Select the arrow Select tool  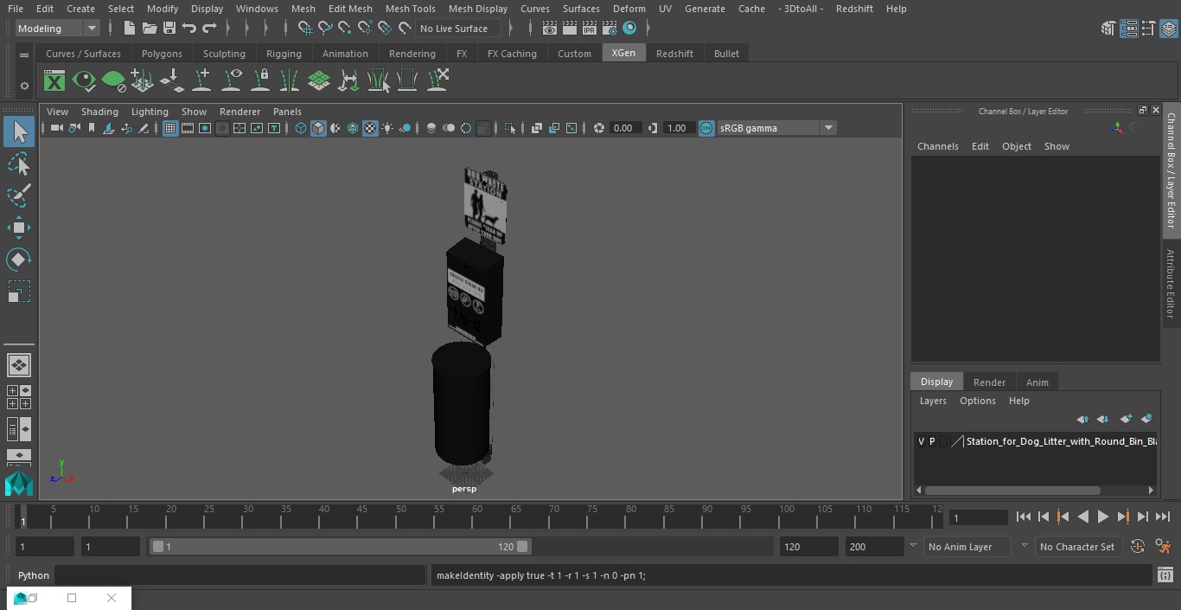(x=19, y=132)
